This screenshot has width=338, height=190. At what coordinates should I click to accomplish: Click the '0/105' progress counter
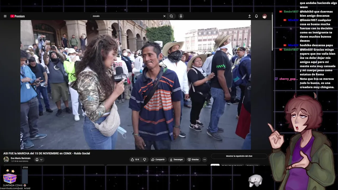coord(25,167)
